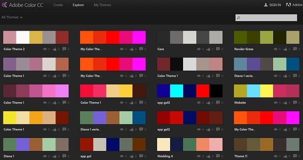Switch to the Create tab
The height and width of the screenshot is (160, 303).
(x=58, y=5)
